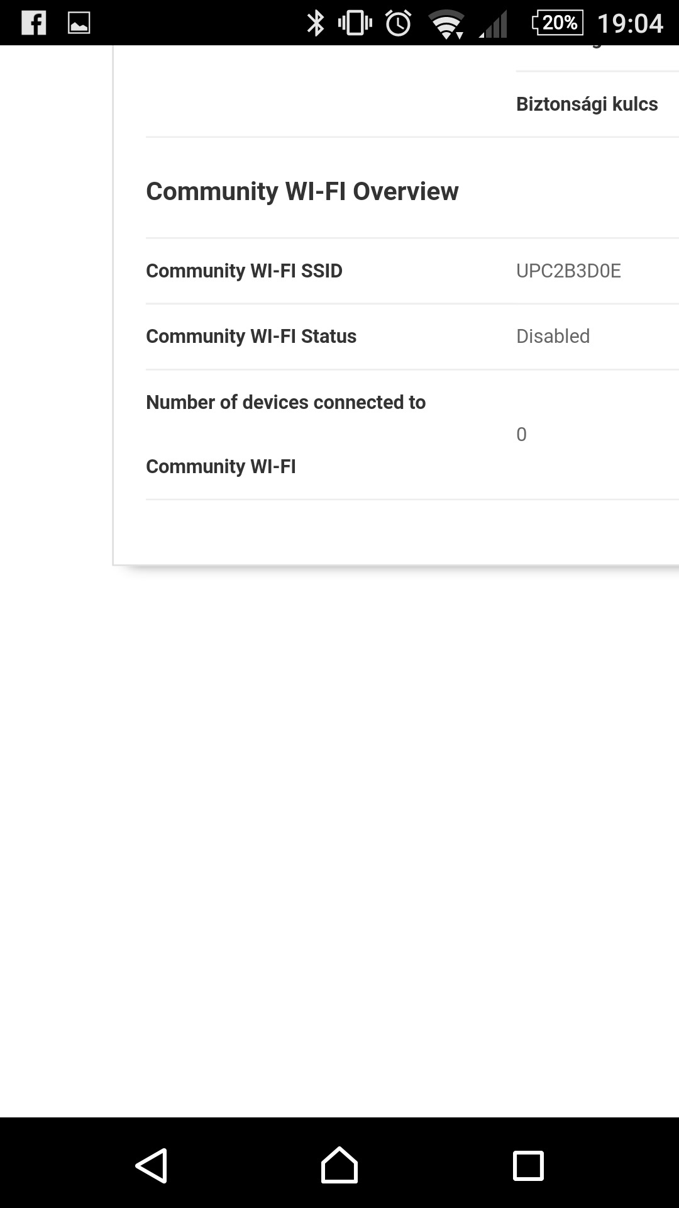Tap the 19:04 clock in status bar

click(630, 23)
